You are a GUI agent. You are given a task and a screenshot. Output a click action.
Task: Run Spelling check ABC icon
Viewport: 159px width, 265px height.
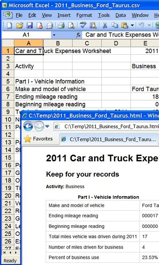[83, 25]
